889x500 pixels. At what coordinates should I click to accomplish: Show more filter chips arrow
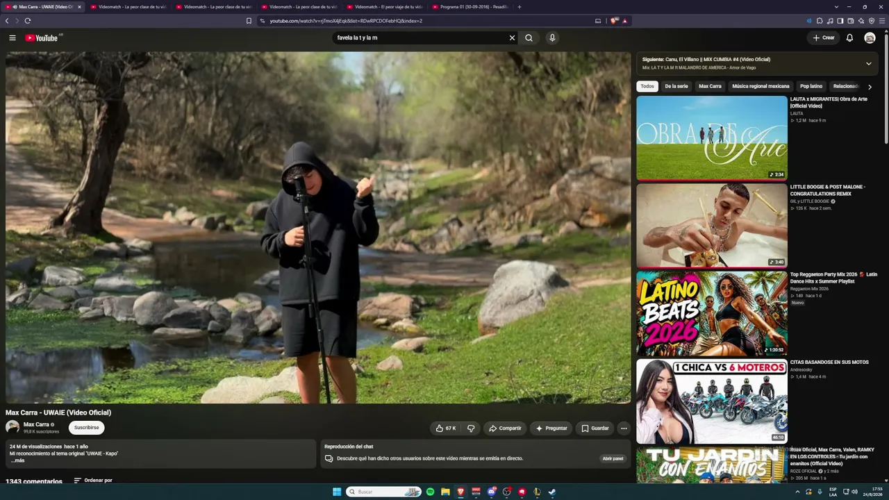pyautogui.click(x=870, y=87)
